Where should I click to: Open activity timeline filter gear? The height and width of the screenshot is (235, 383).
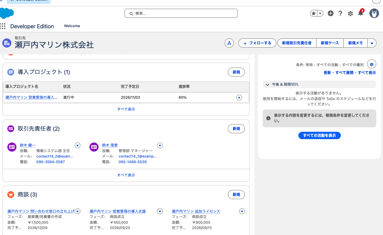[x=372, y=64]
